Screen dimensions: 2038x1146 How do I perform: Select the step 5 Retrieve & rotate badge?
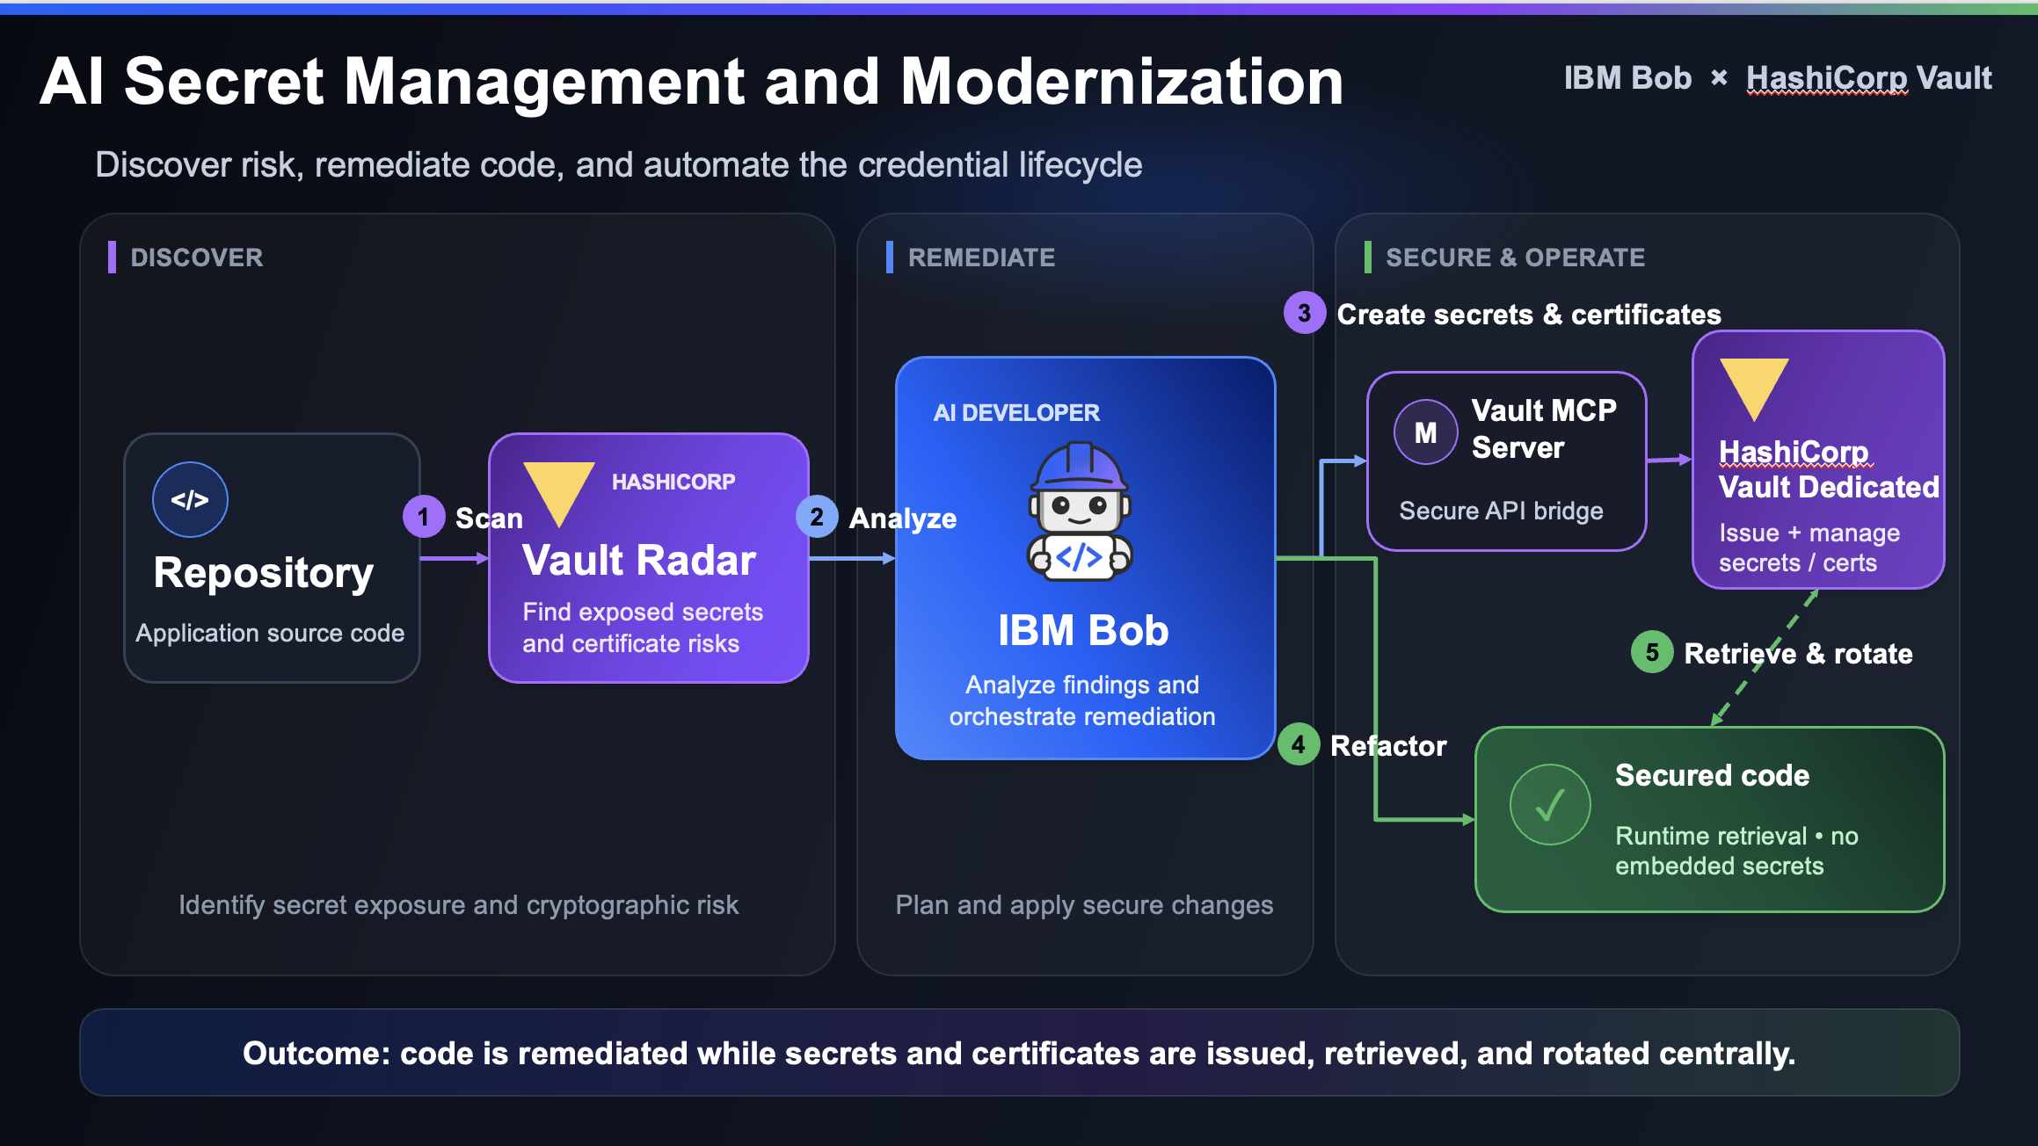(1652, 652)
